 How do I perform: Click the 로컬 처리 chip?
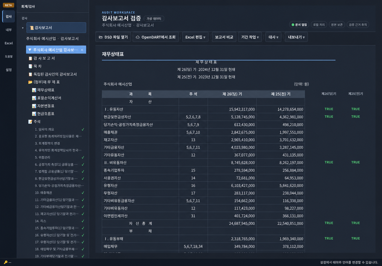pos(319,25)
